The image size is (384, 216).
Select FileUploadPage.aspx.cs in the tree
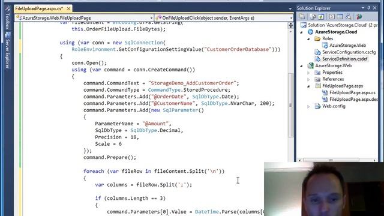(x=352, y=92)
